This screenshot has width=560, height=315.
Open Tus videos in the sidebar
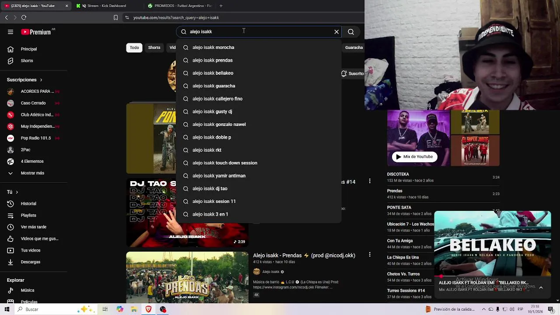coord(34,250)
